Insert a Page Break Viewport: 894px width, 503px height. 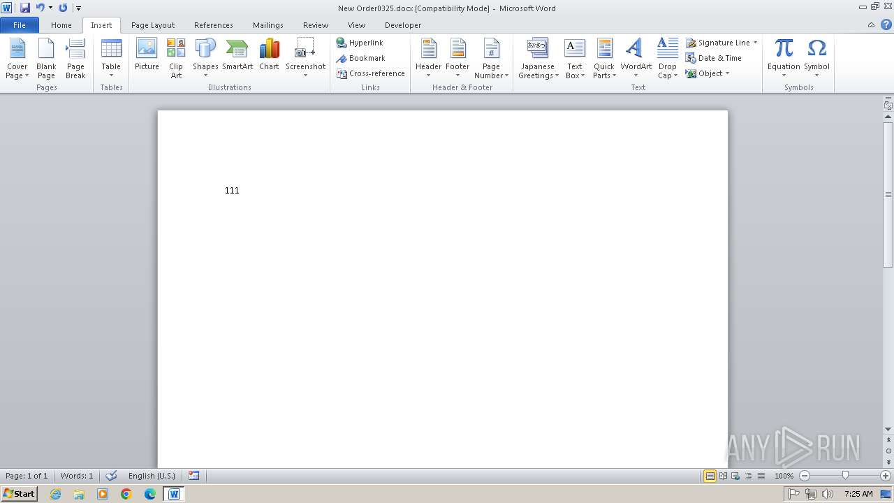tap(75, 59)
